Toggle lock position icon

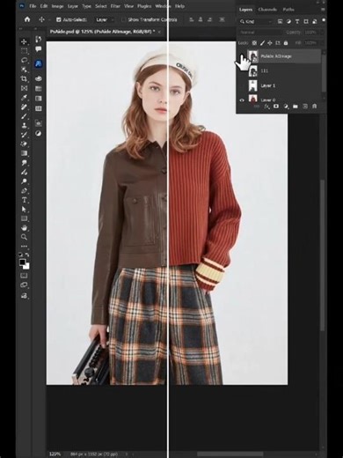click(270, 43)
